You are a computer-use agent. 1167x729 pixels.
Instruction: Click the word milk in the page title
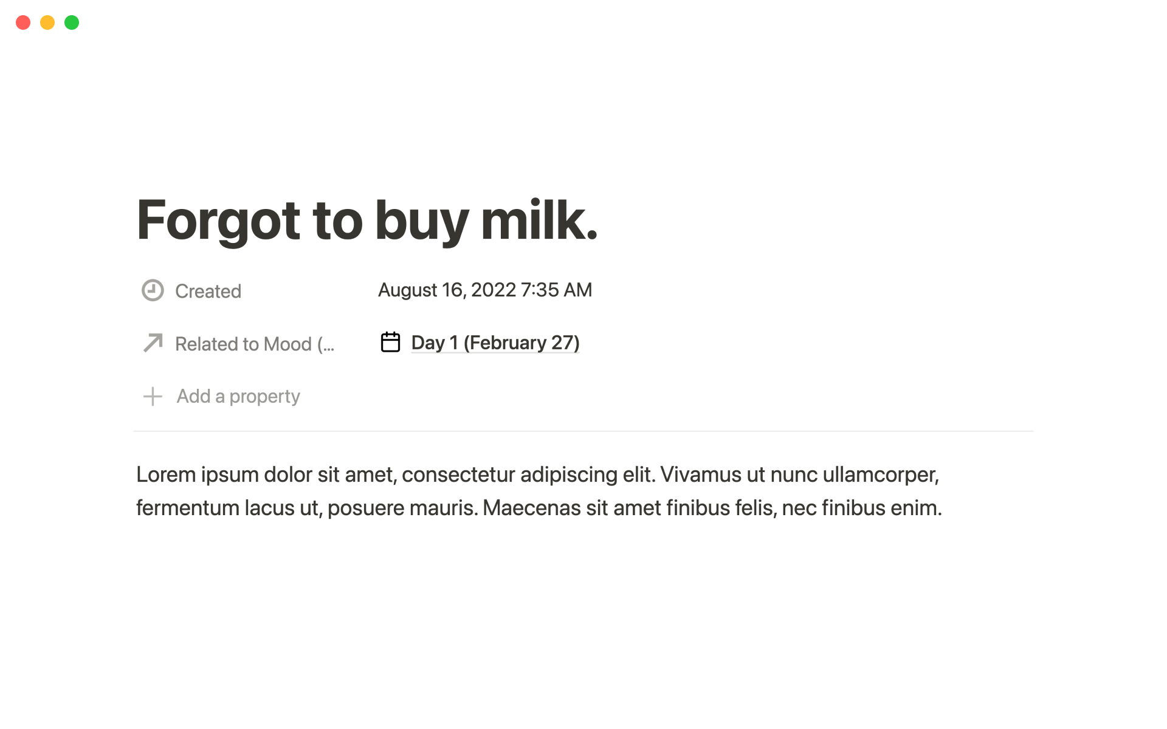539,220
